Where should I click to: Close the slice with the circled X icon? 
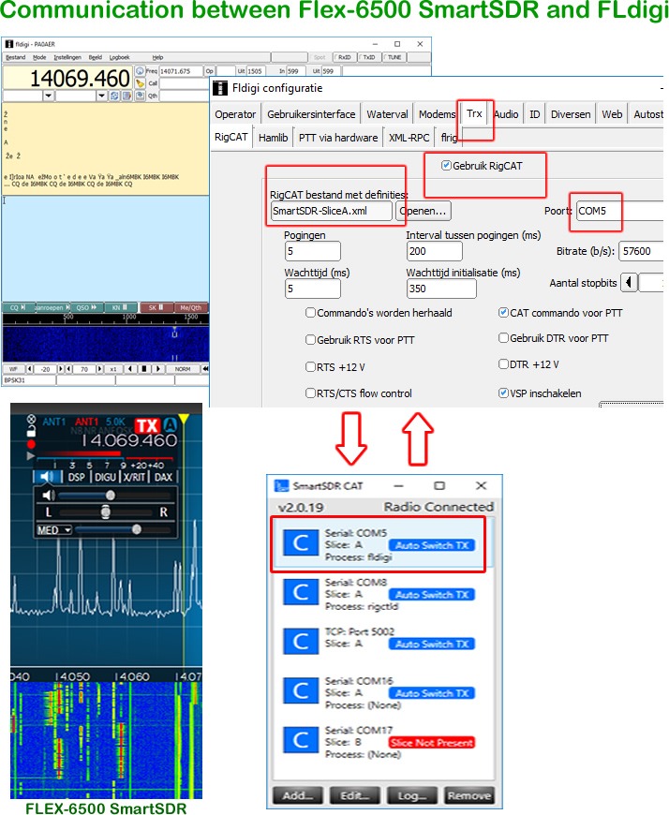(31, 419)
